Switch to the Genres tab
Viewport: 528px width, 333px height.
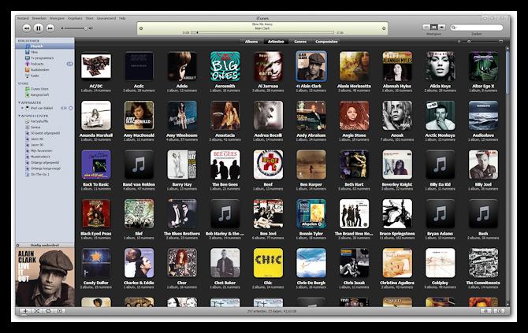click(x=300, y=42)
